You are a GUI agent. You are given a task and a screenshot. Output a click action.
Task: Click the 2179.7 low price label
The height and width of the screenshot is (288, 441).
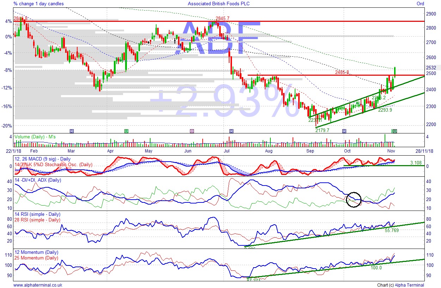point(322,130)
